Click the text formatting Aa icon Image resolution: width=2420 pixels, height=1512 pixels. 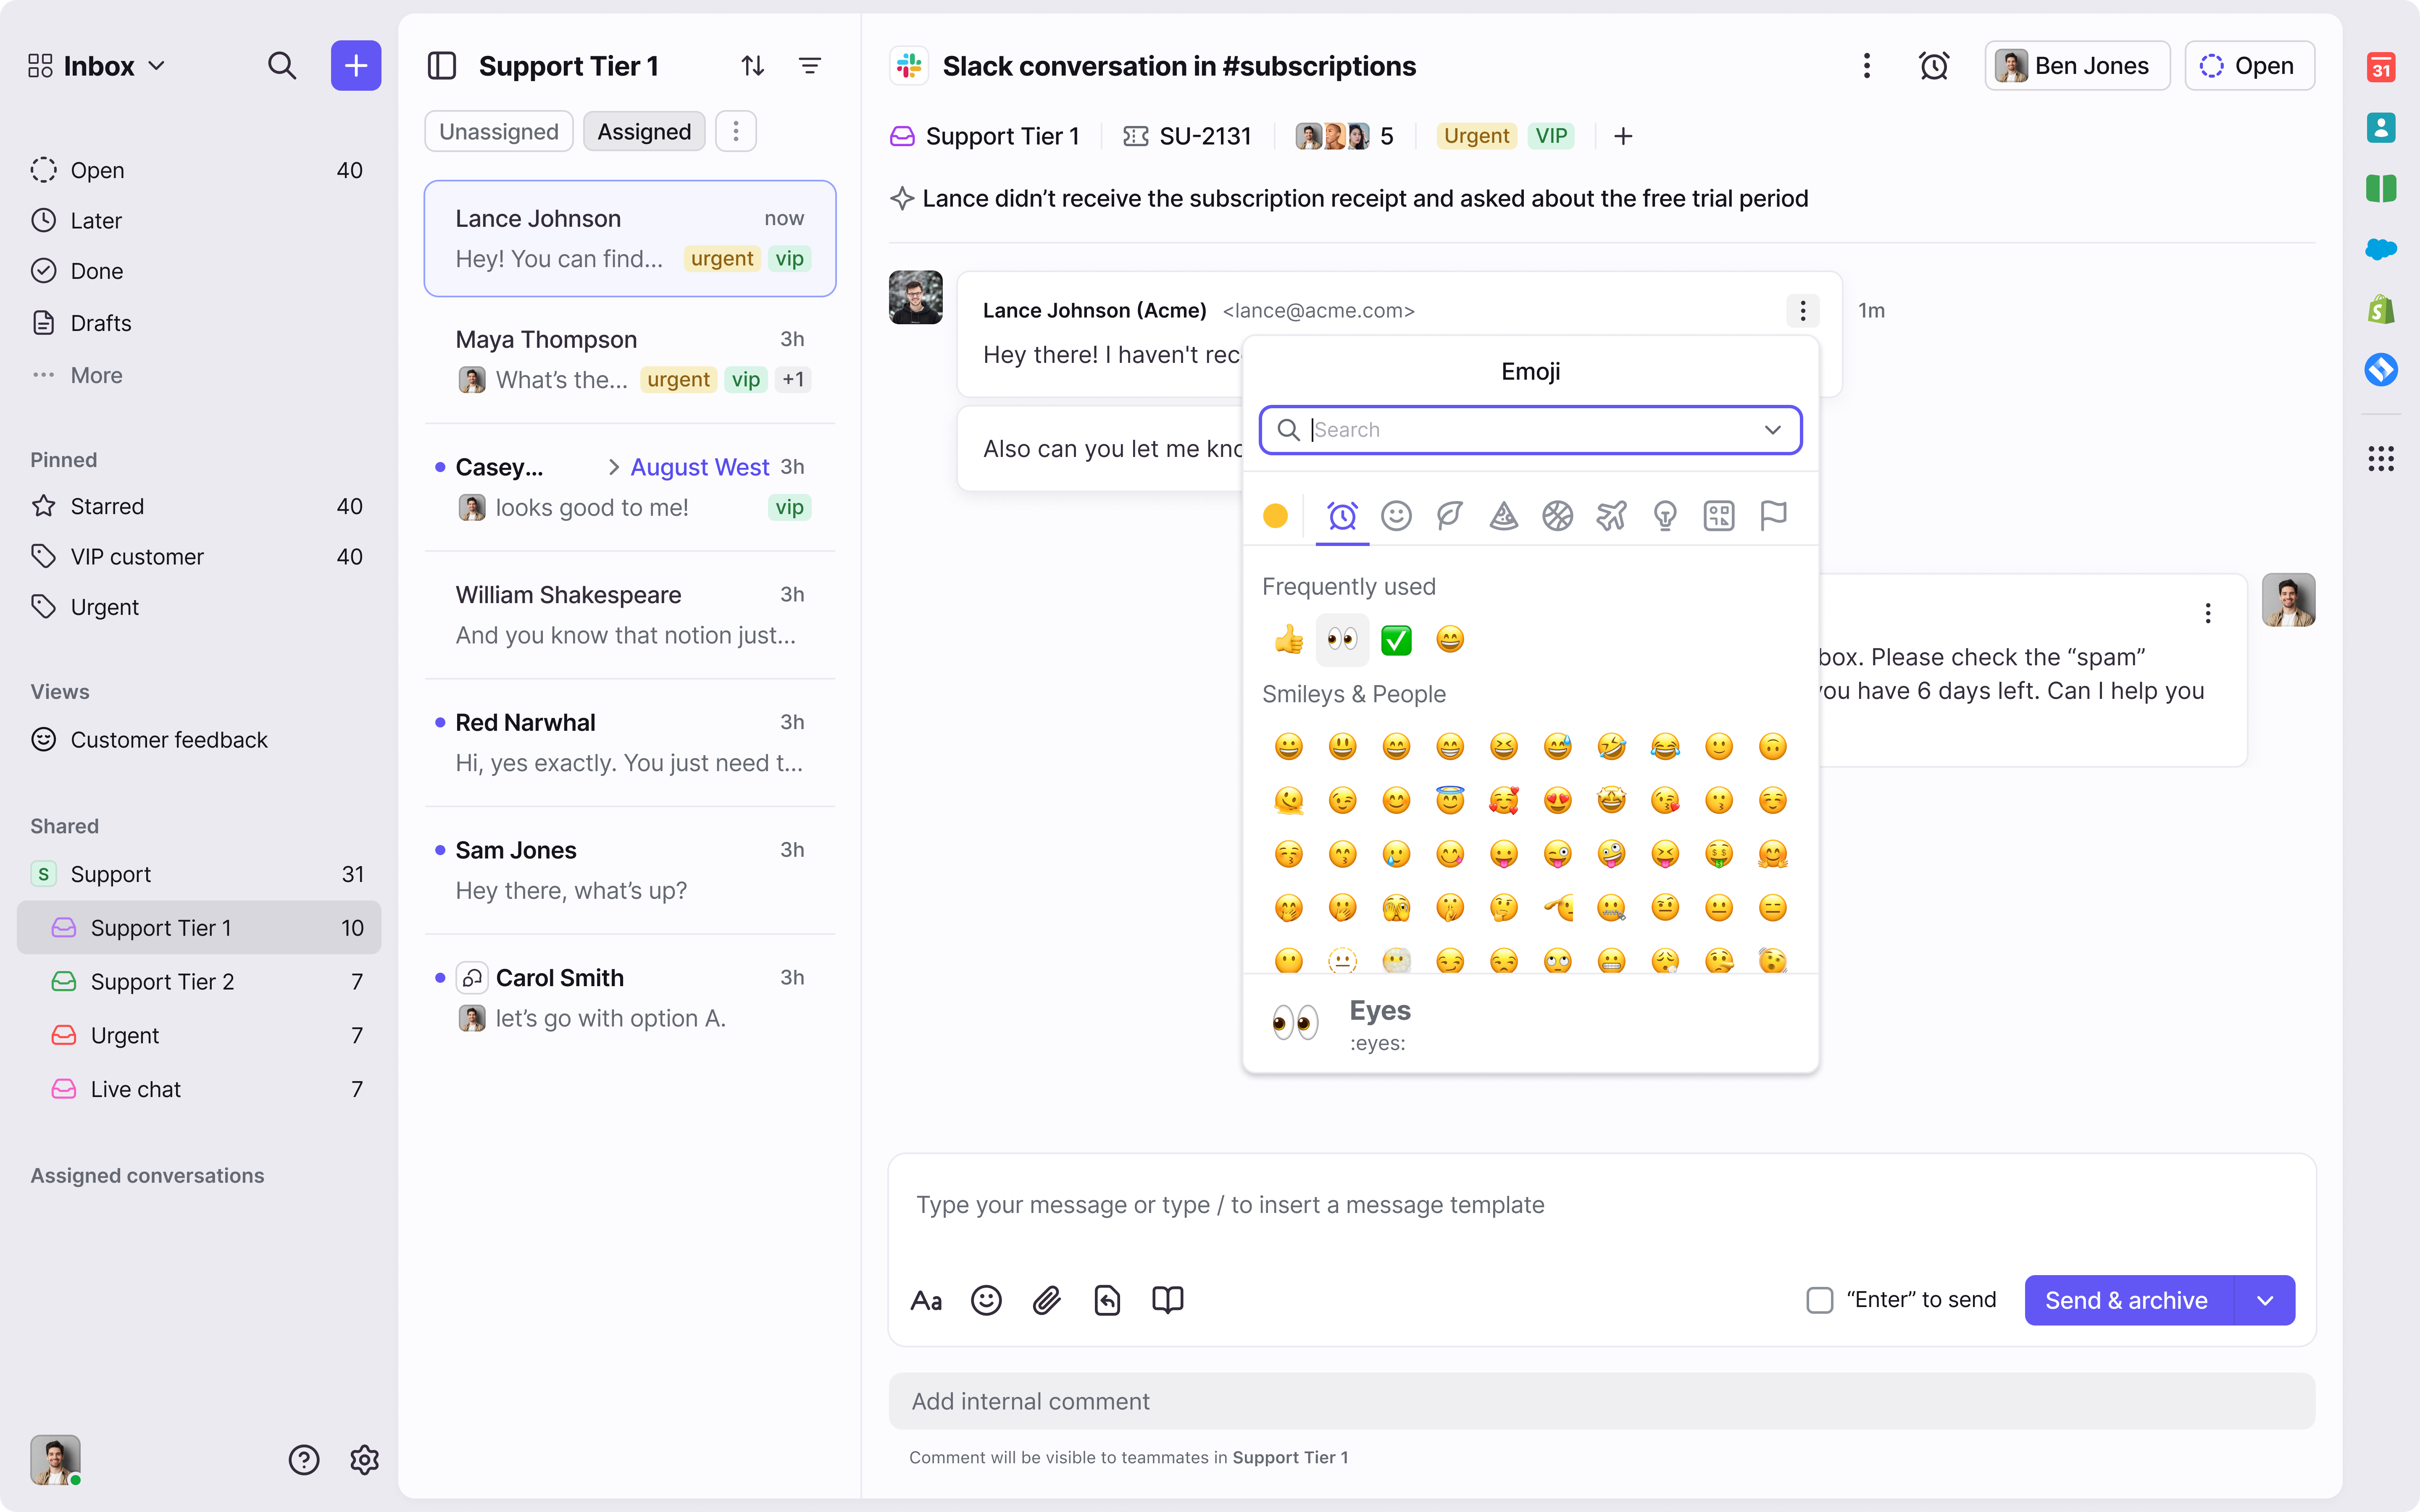pyautogui.click(x=926, y=1300)
